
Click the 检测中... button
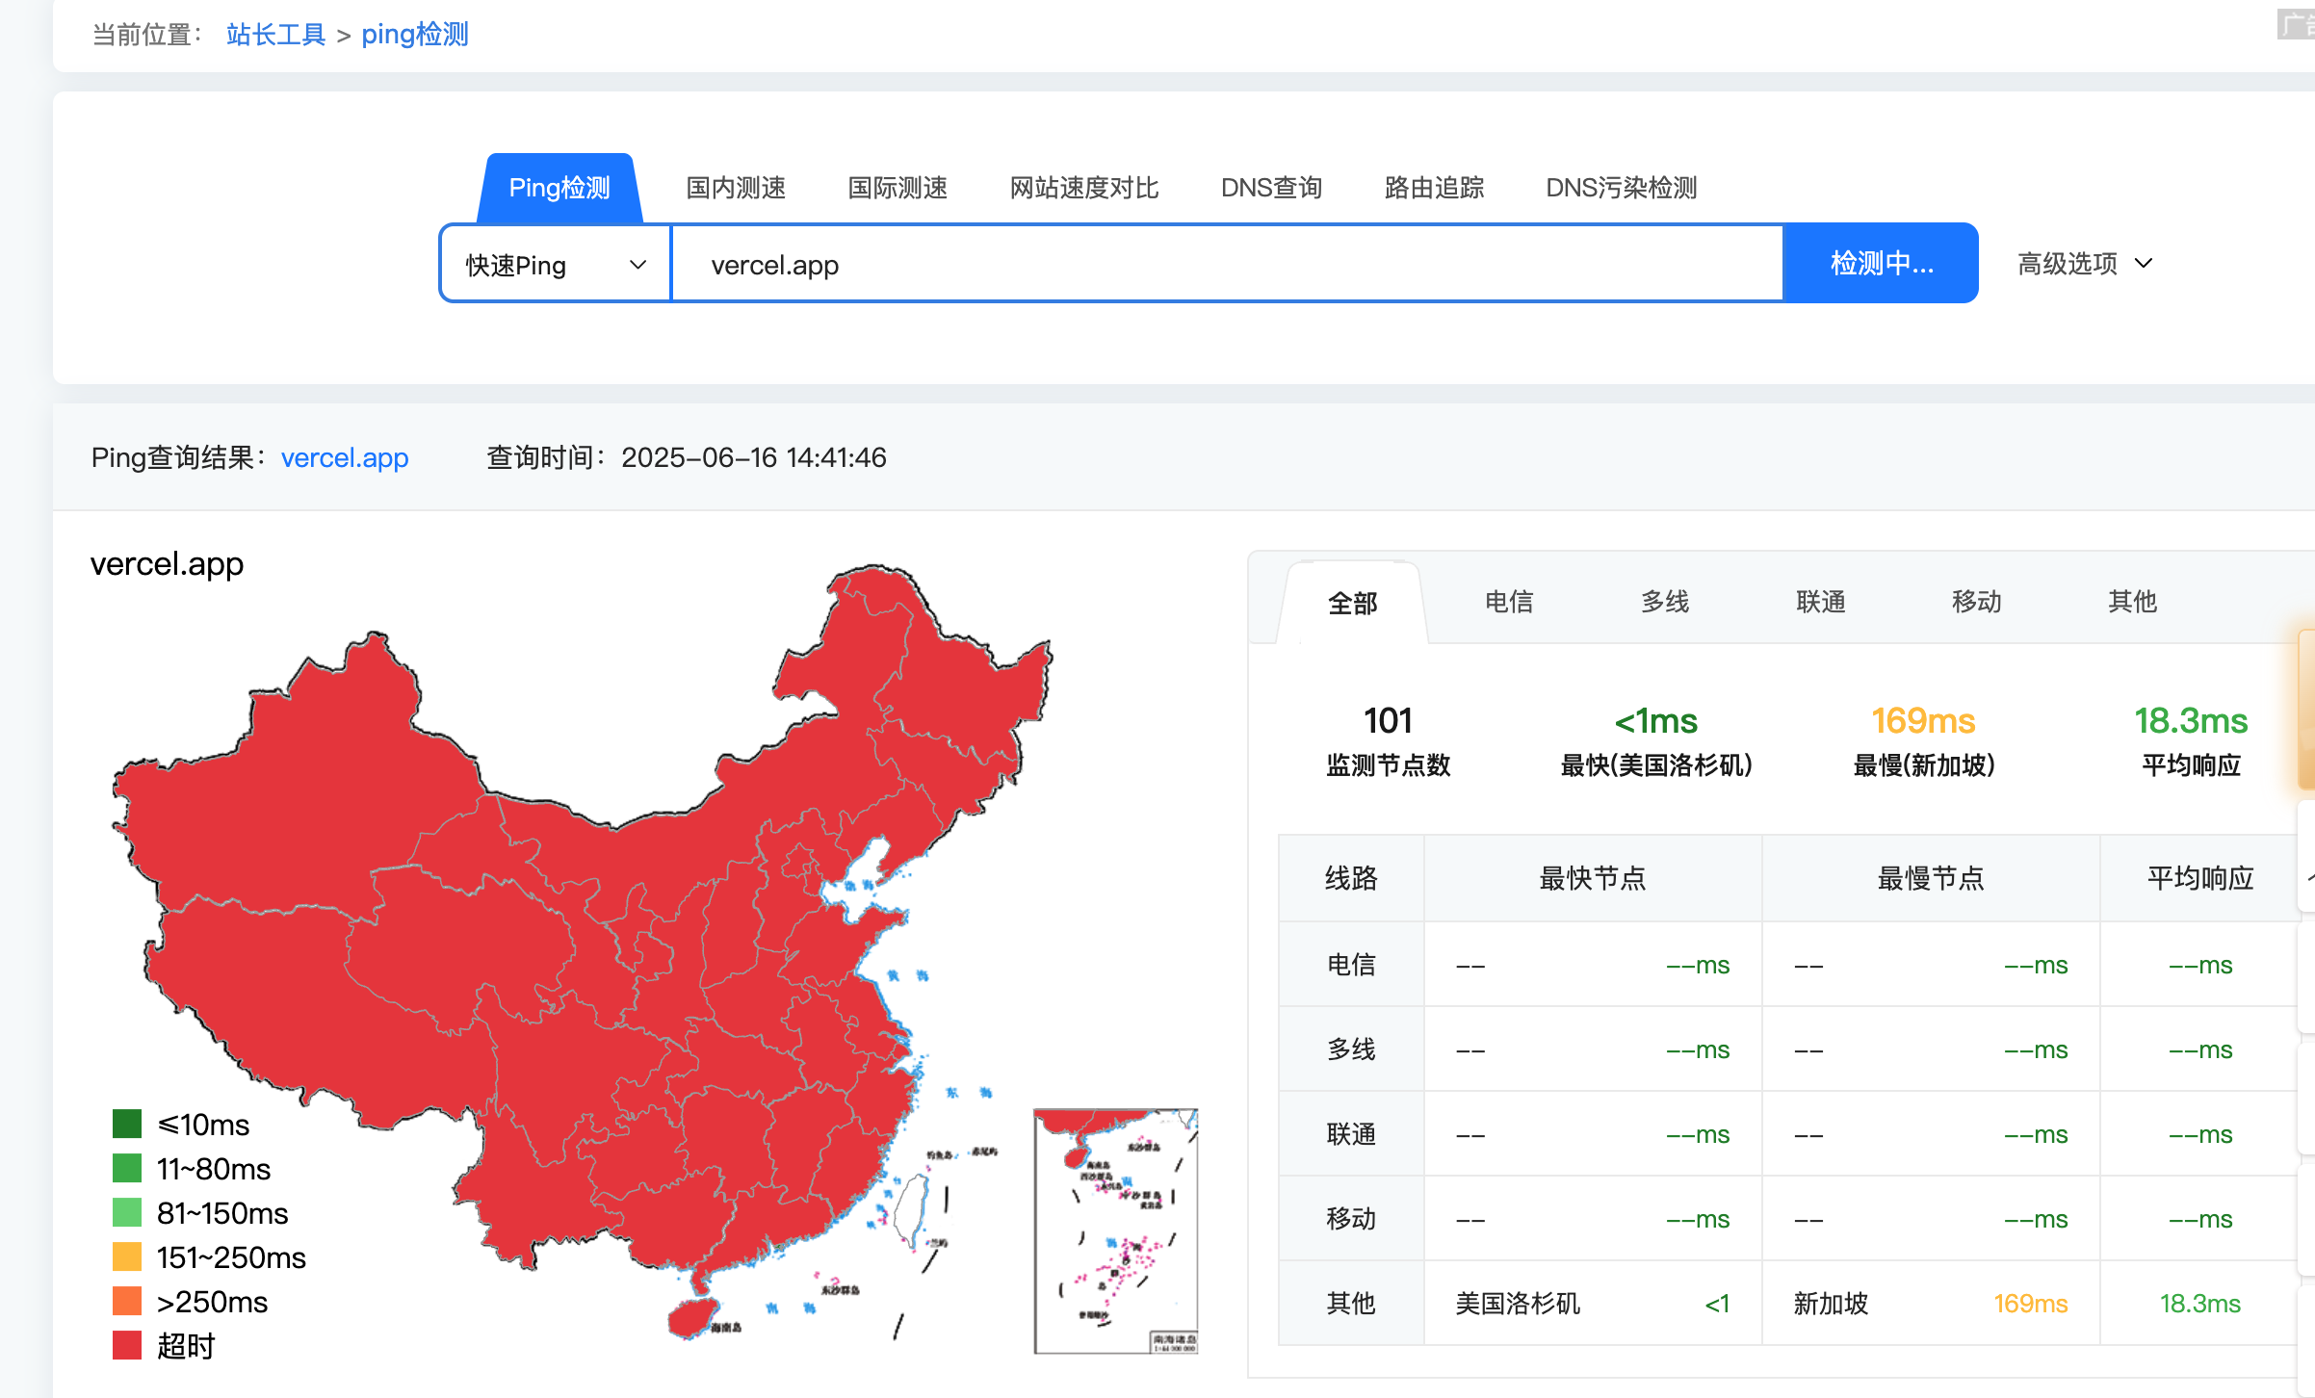point(1881,263)
